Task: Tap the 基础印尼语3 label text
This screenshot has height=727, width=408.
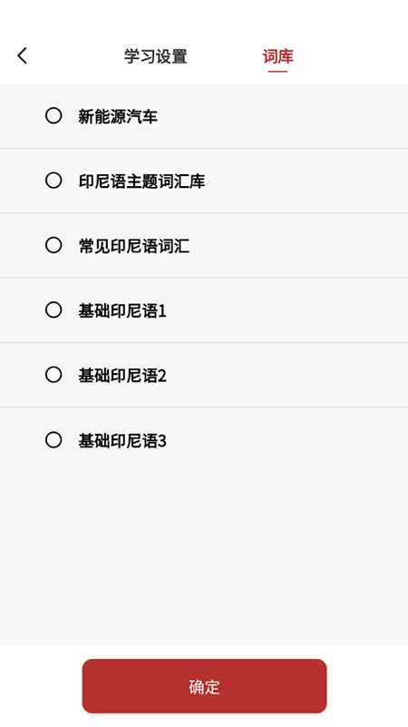Action: click(x=122, y=440)
